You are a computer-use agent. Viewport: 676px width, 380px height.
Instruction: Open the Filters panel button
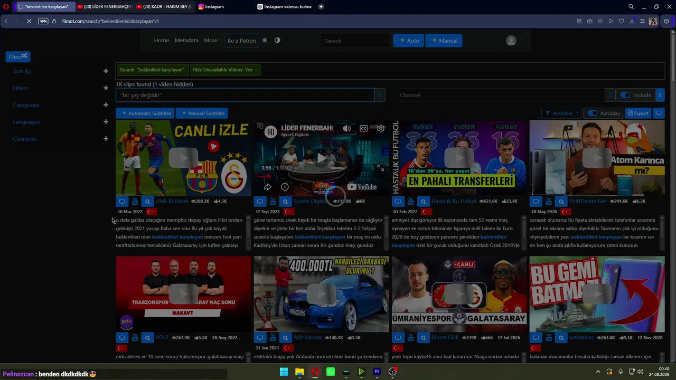click(x=18, y=56)
